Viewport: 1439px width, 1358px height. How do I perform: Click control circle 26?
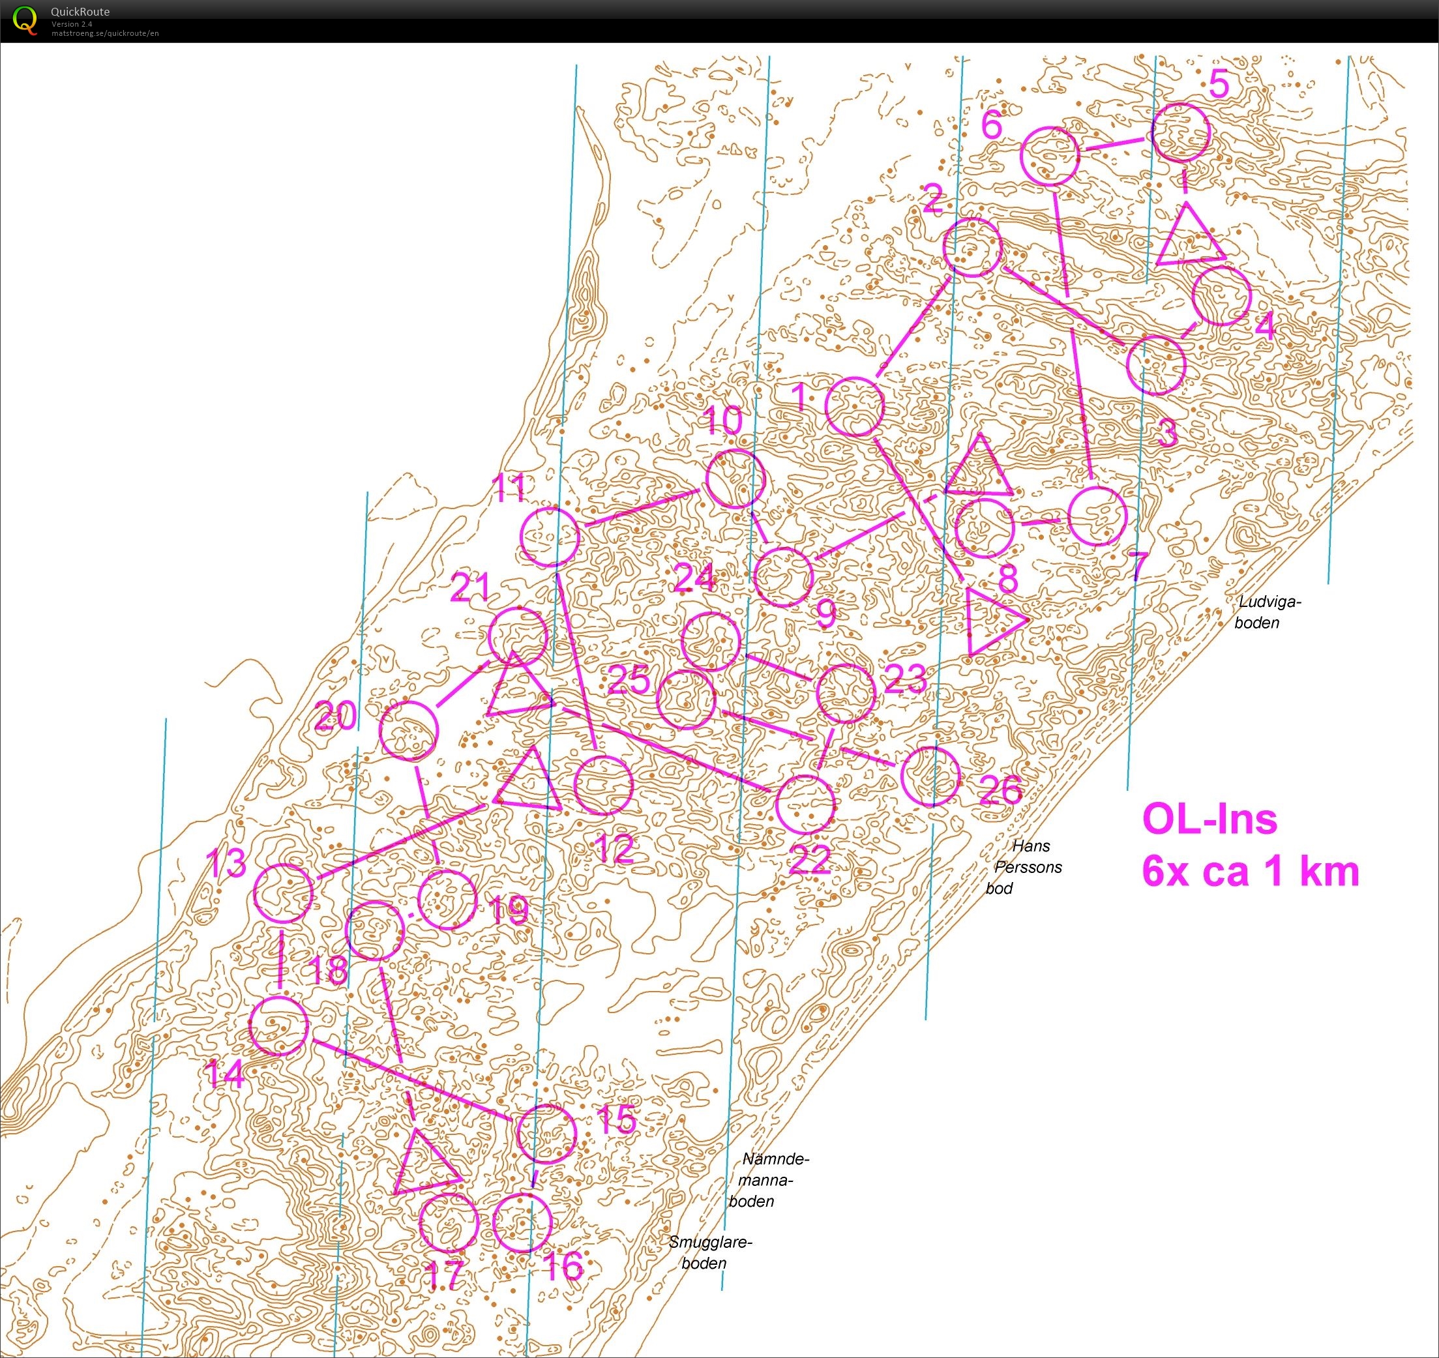pos(930,776)
